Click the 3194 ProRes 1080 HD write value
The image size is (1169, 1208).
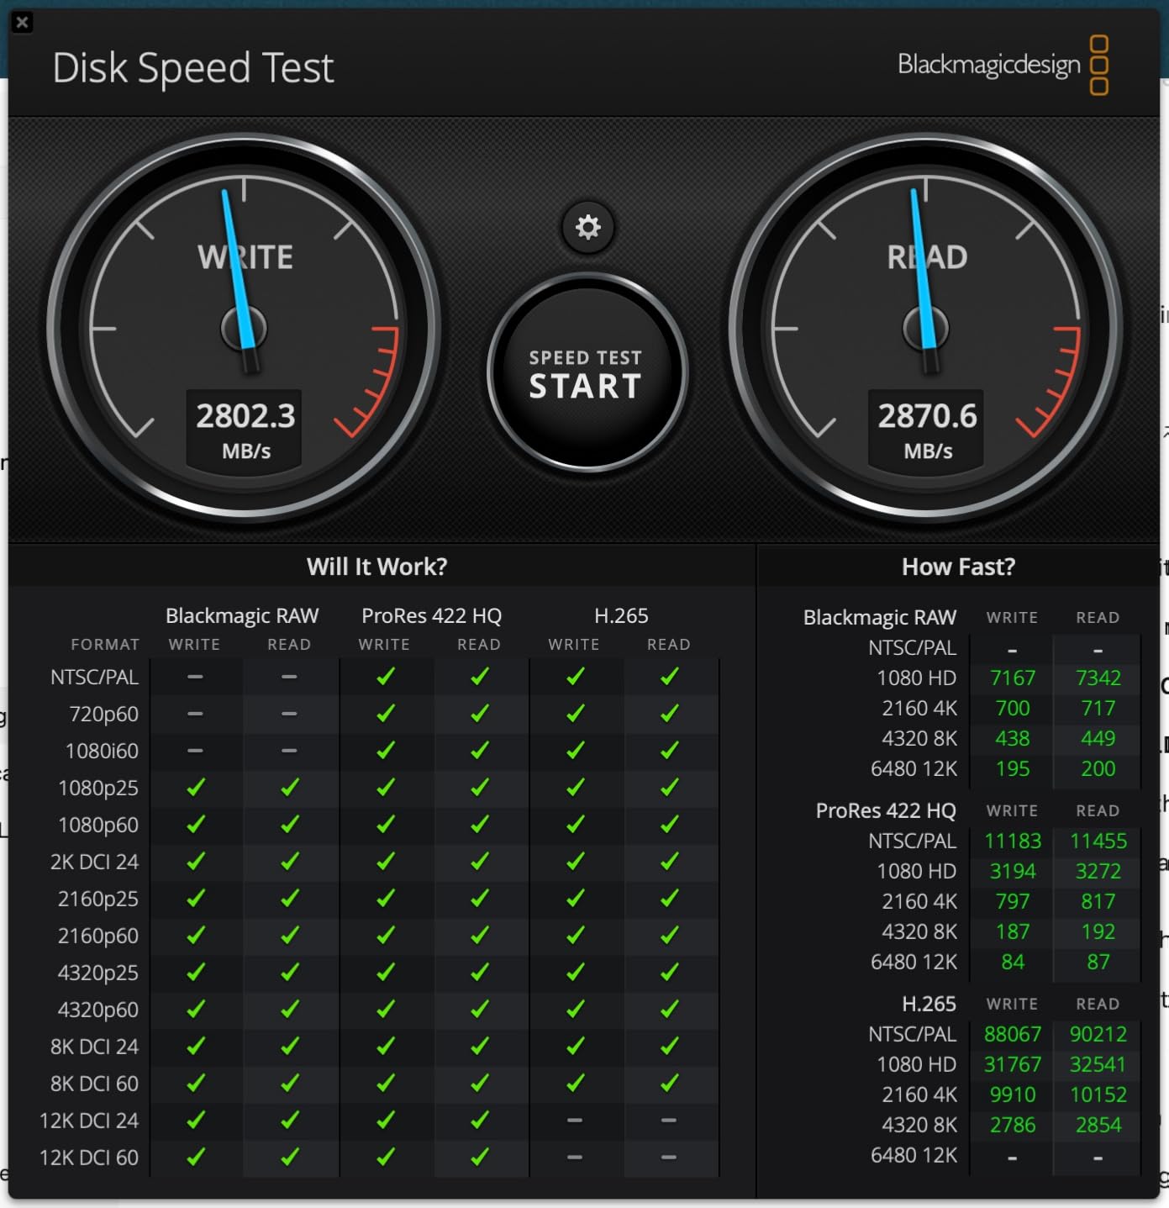coord(1012,871)
